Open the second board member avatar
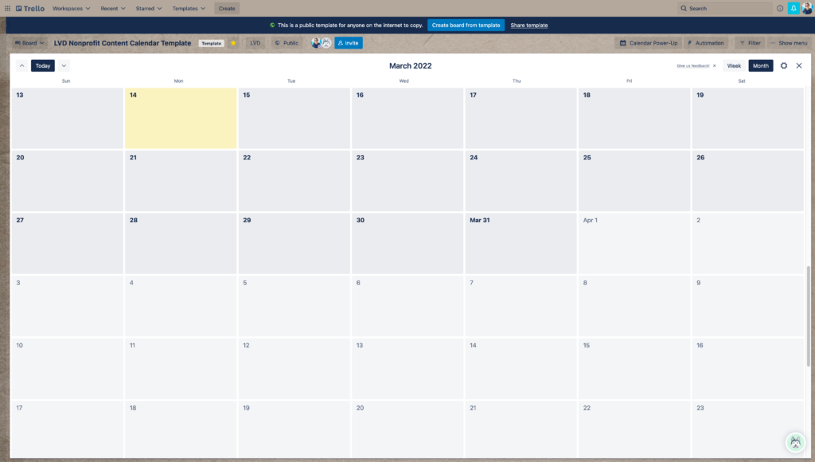 coord(326,43)
